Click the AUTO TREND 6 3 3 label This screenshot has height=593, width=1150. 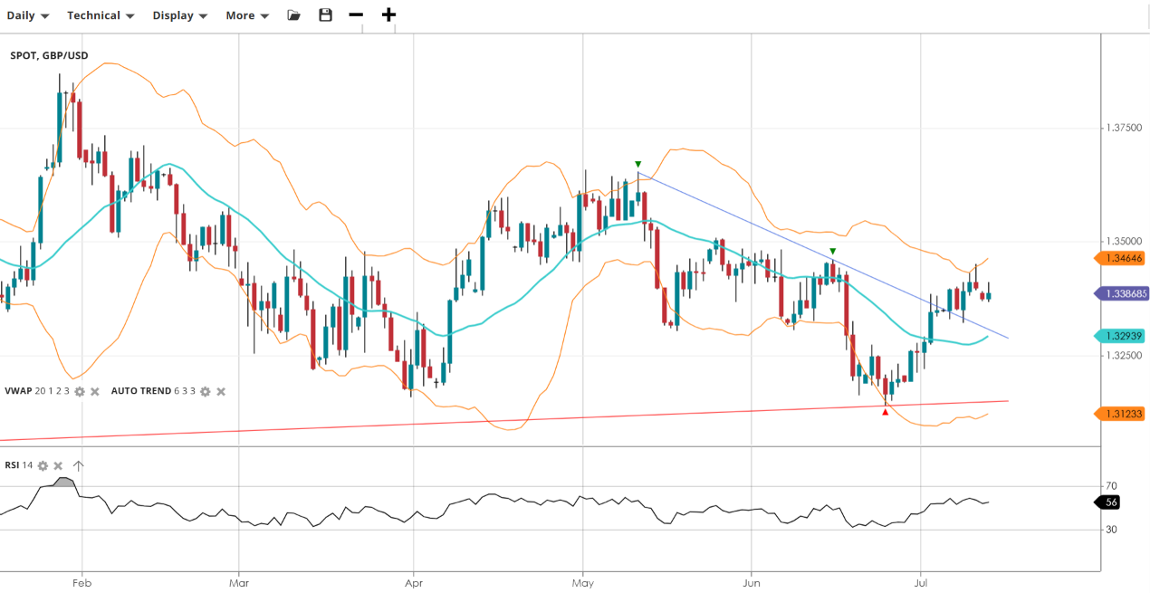(x=153, y=391)
